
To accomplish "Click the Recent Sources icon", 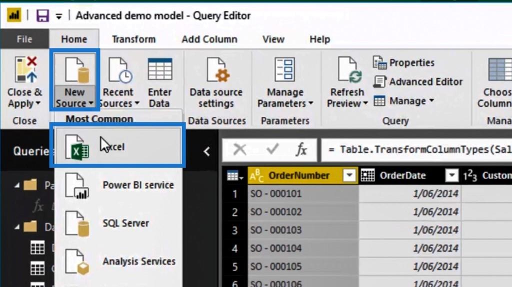I will 120,69.
